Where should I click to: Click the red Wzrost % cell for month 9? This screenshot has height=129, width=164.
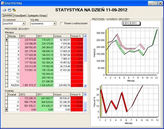pyautogui.click(x=77, y=70)
